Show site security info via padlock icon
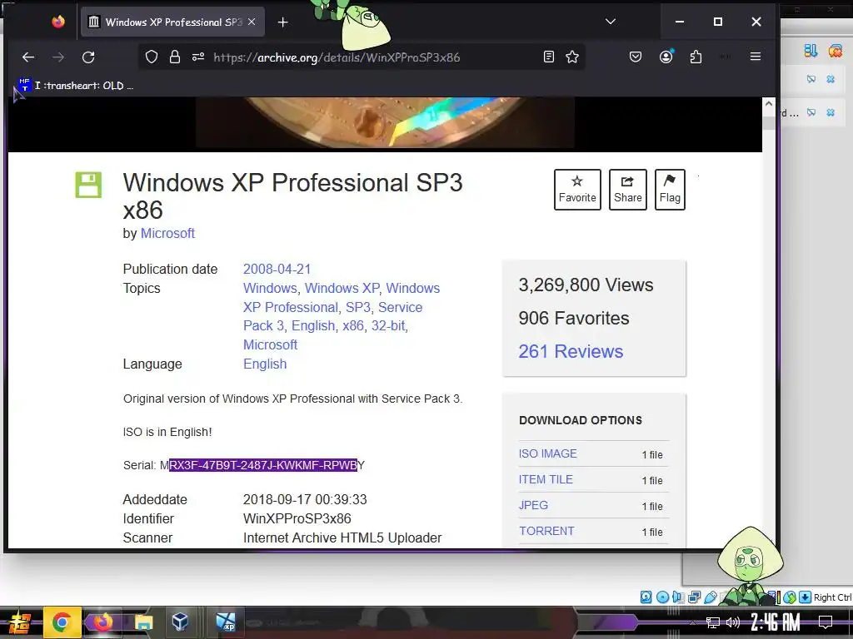This screenshot has width=853, height=639. (175, 57)
